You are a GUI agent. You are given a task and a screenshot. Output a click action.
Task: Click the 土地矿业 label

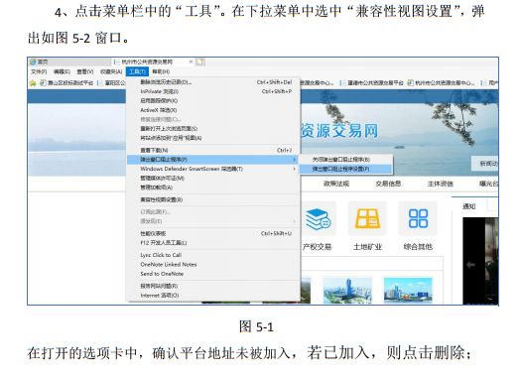[367, 247]
